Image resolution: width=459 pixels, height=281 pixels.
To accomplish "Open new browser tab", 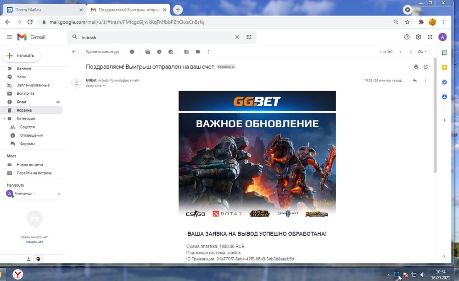I will pos(178,10).
